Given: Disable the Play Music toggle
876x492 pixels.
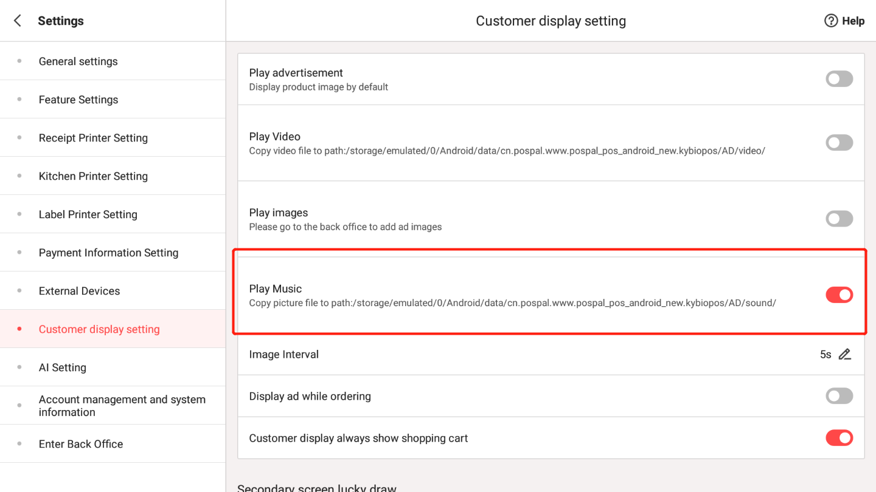Looking at the screenshot, I should [839, 295].
